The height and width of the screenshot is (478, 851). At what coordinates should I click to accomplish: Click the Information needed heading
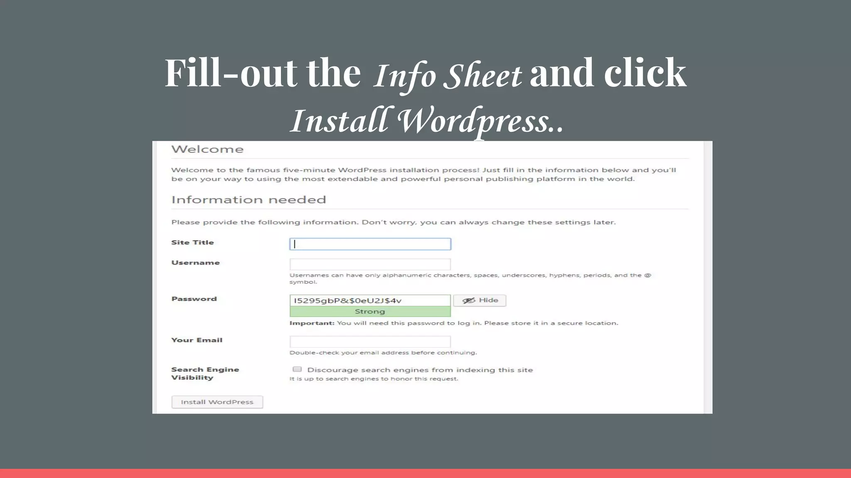(248, 200)
